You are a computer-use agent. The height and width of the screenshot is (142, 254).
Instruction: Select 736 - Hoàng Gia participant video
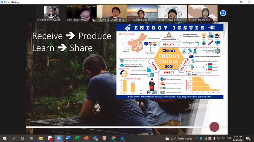(203, 13)
